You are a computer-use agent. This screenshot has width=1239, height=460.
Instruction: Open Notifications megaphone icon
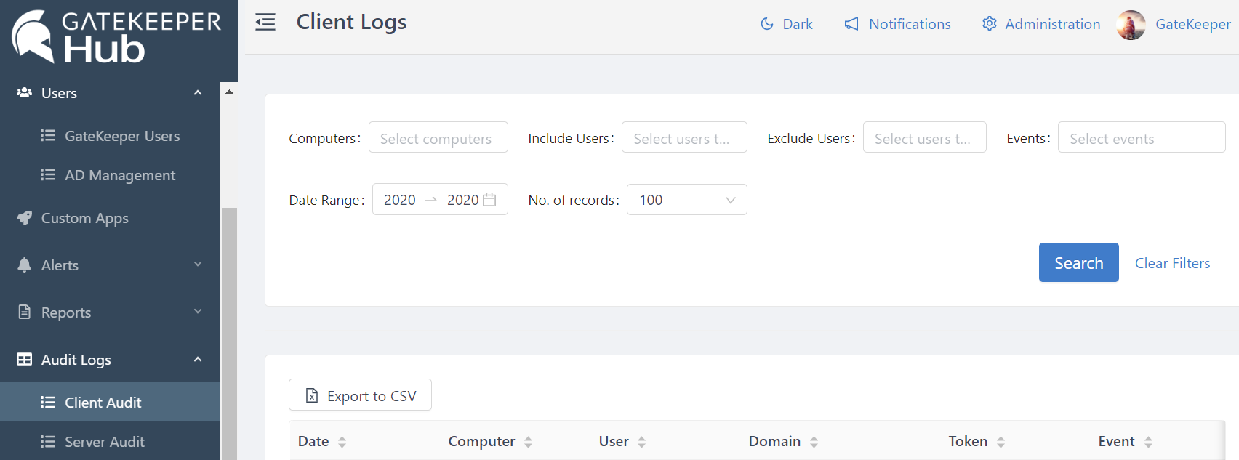(851, 24)
